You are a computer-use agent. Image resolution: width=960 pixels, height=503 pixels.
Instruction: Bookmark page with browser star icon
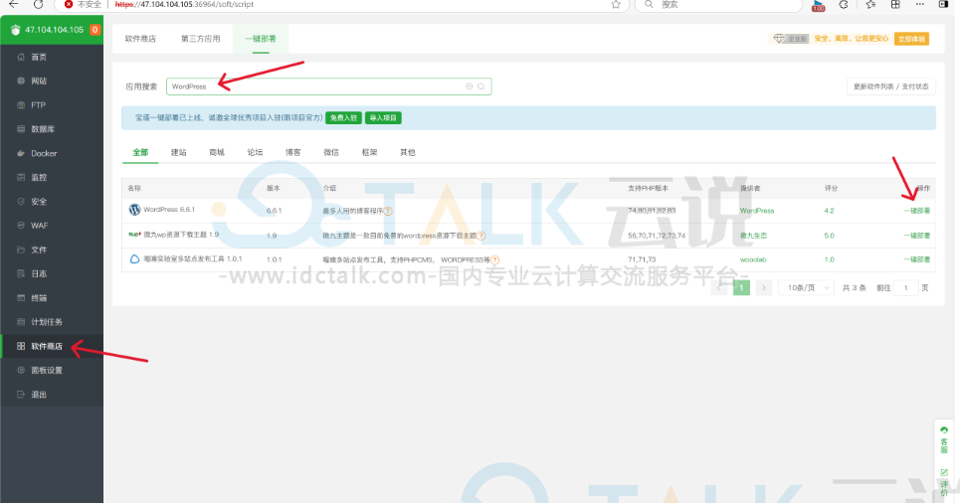click(616, 4)
